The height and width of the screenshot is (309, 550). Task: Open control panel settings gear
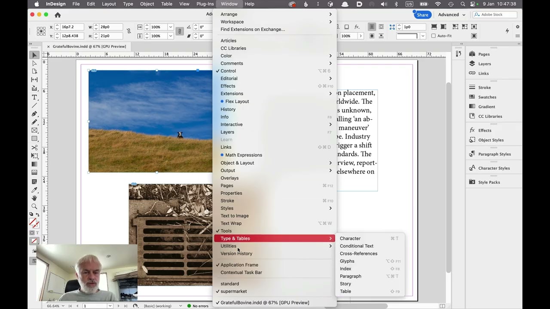[x=517, y=27]
